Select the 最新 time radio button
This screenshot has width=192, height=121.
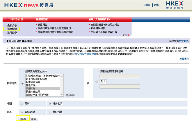coord(22,104)
